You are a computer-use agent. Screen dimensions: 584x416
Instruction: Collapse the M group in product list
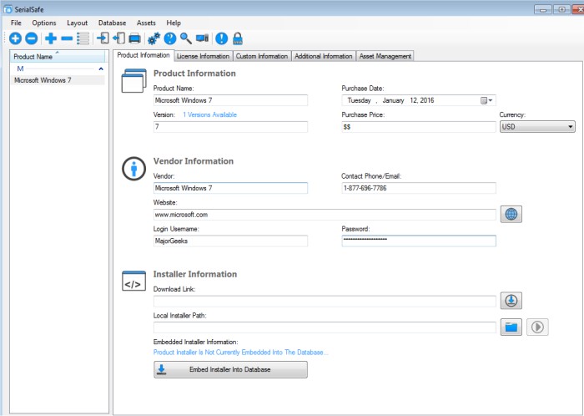[101, 69]
